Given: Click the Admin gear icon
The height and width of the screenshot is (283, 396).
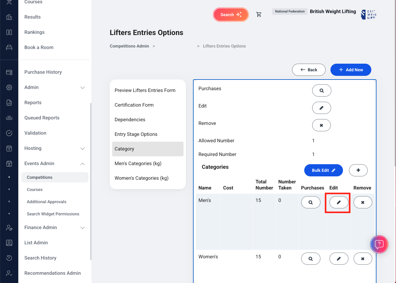Looking at the screenshot, I should (x=9, y=87).
